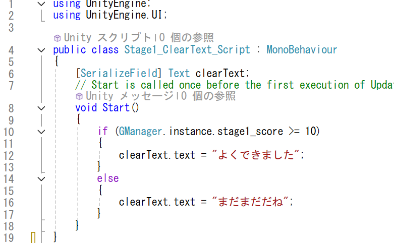Click stage1_score in the if condition
The height and width of the screenshot is (243, 394).
point(250,131)
